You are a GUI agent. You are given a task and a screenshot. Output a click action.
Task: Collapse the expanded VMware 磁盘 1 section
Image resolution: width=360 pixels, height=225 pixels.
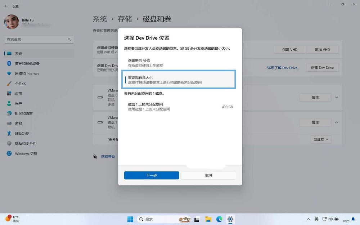click(x=336, y=122)
